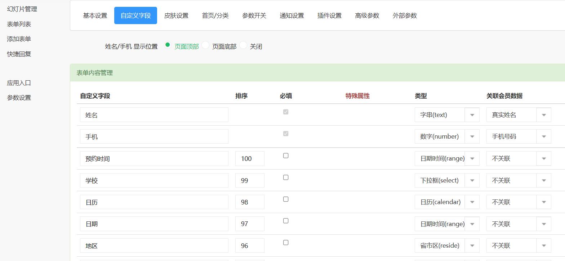
Task: Open member data dropdown for 预约时间 row
Action: tap(519, 158)
